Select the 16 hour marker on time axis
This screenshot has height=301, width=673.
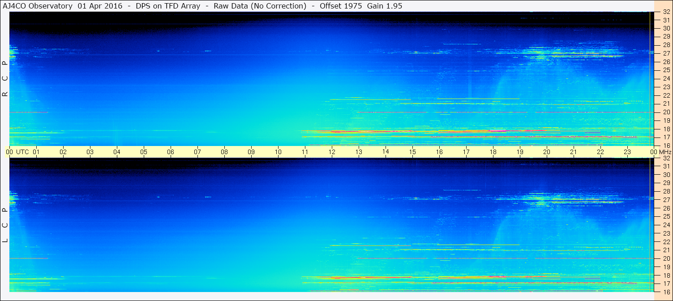439,152
